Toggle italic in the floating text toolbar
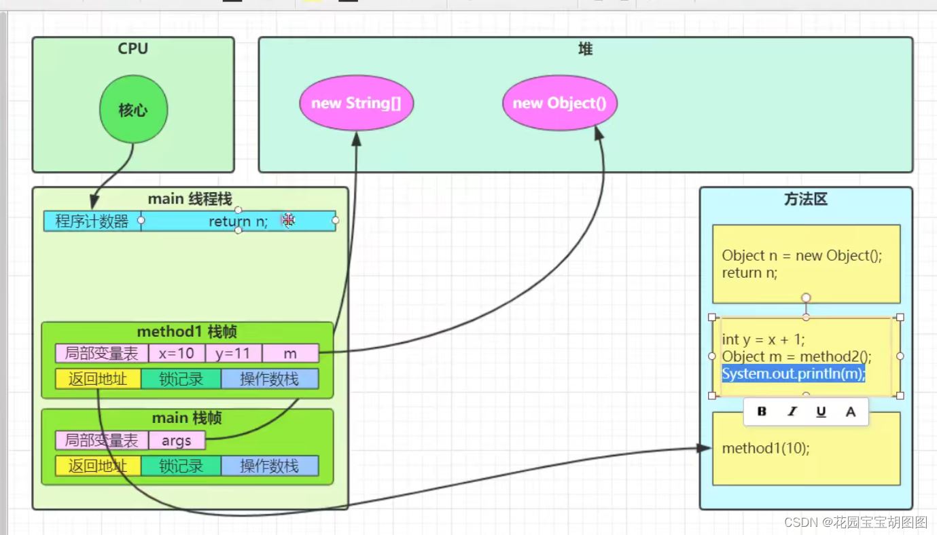 [x=792, y=411]
